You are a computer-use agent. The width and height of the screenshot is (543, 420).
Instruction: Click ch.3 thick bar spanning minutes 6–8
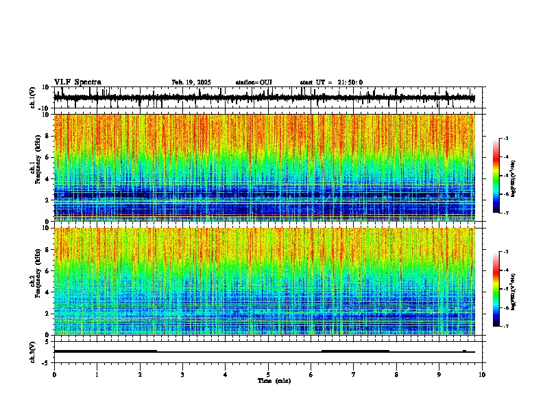(x=356, y=351)
